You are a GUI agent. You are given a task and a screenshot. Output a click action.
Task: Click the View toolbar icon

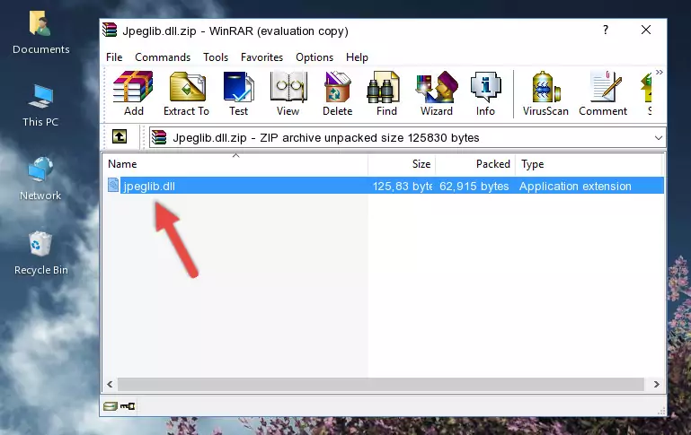(288, 93)
